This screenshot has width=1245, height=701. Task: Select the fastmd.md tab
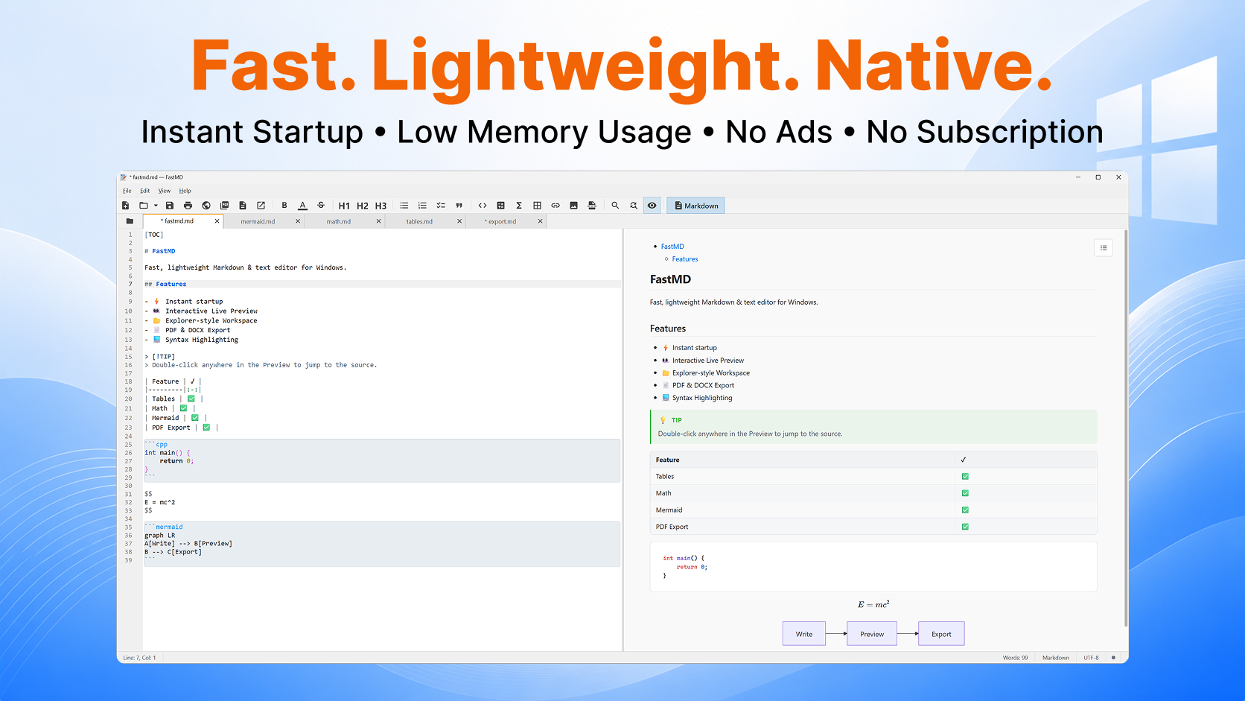177,221
